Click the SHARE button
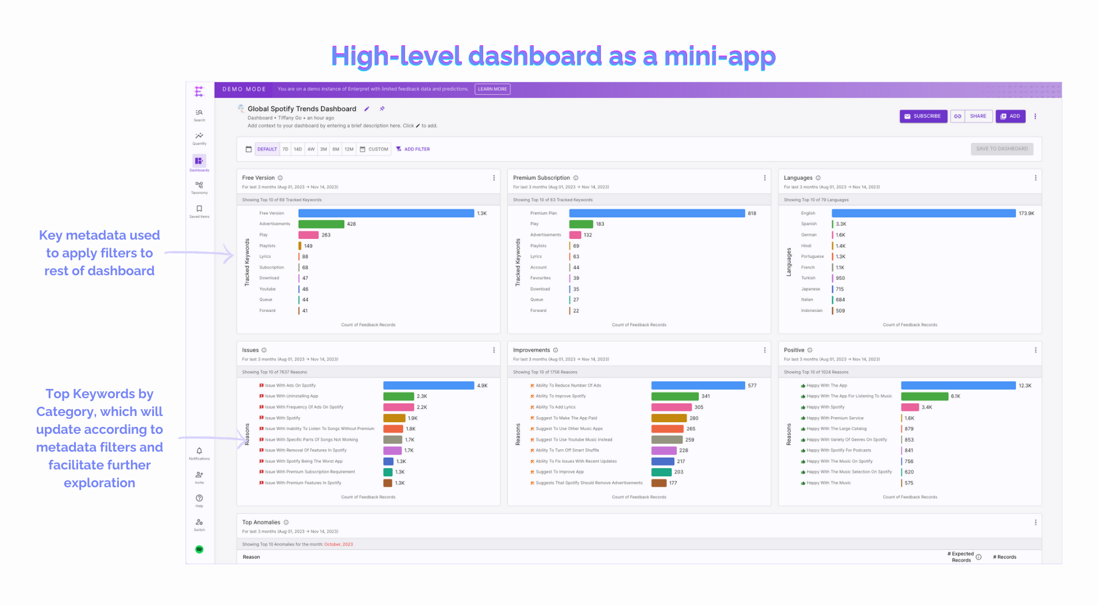Viewport: 1098px width, 605px height. click(978, 116)
